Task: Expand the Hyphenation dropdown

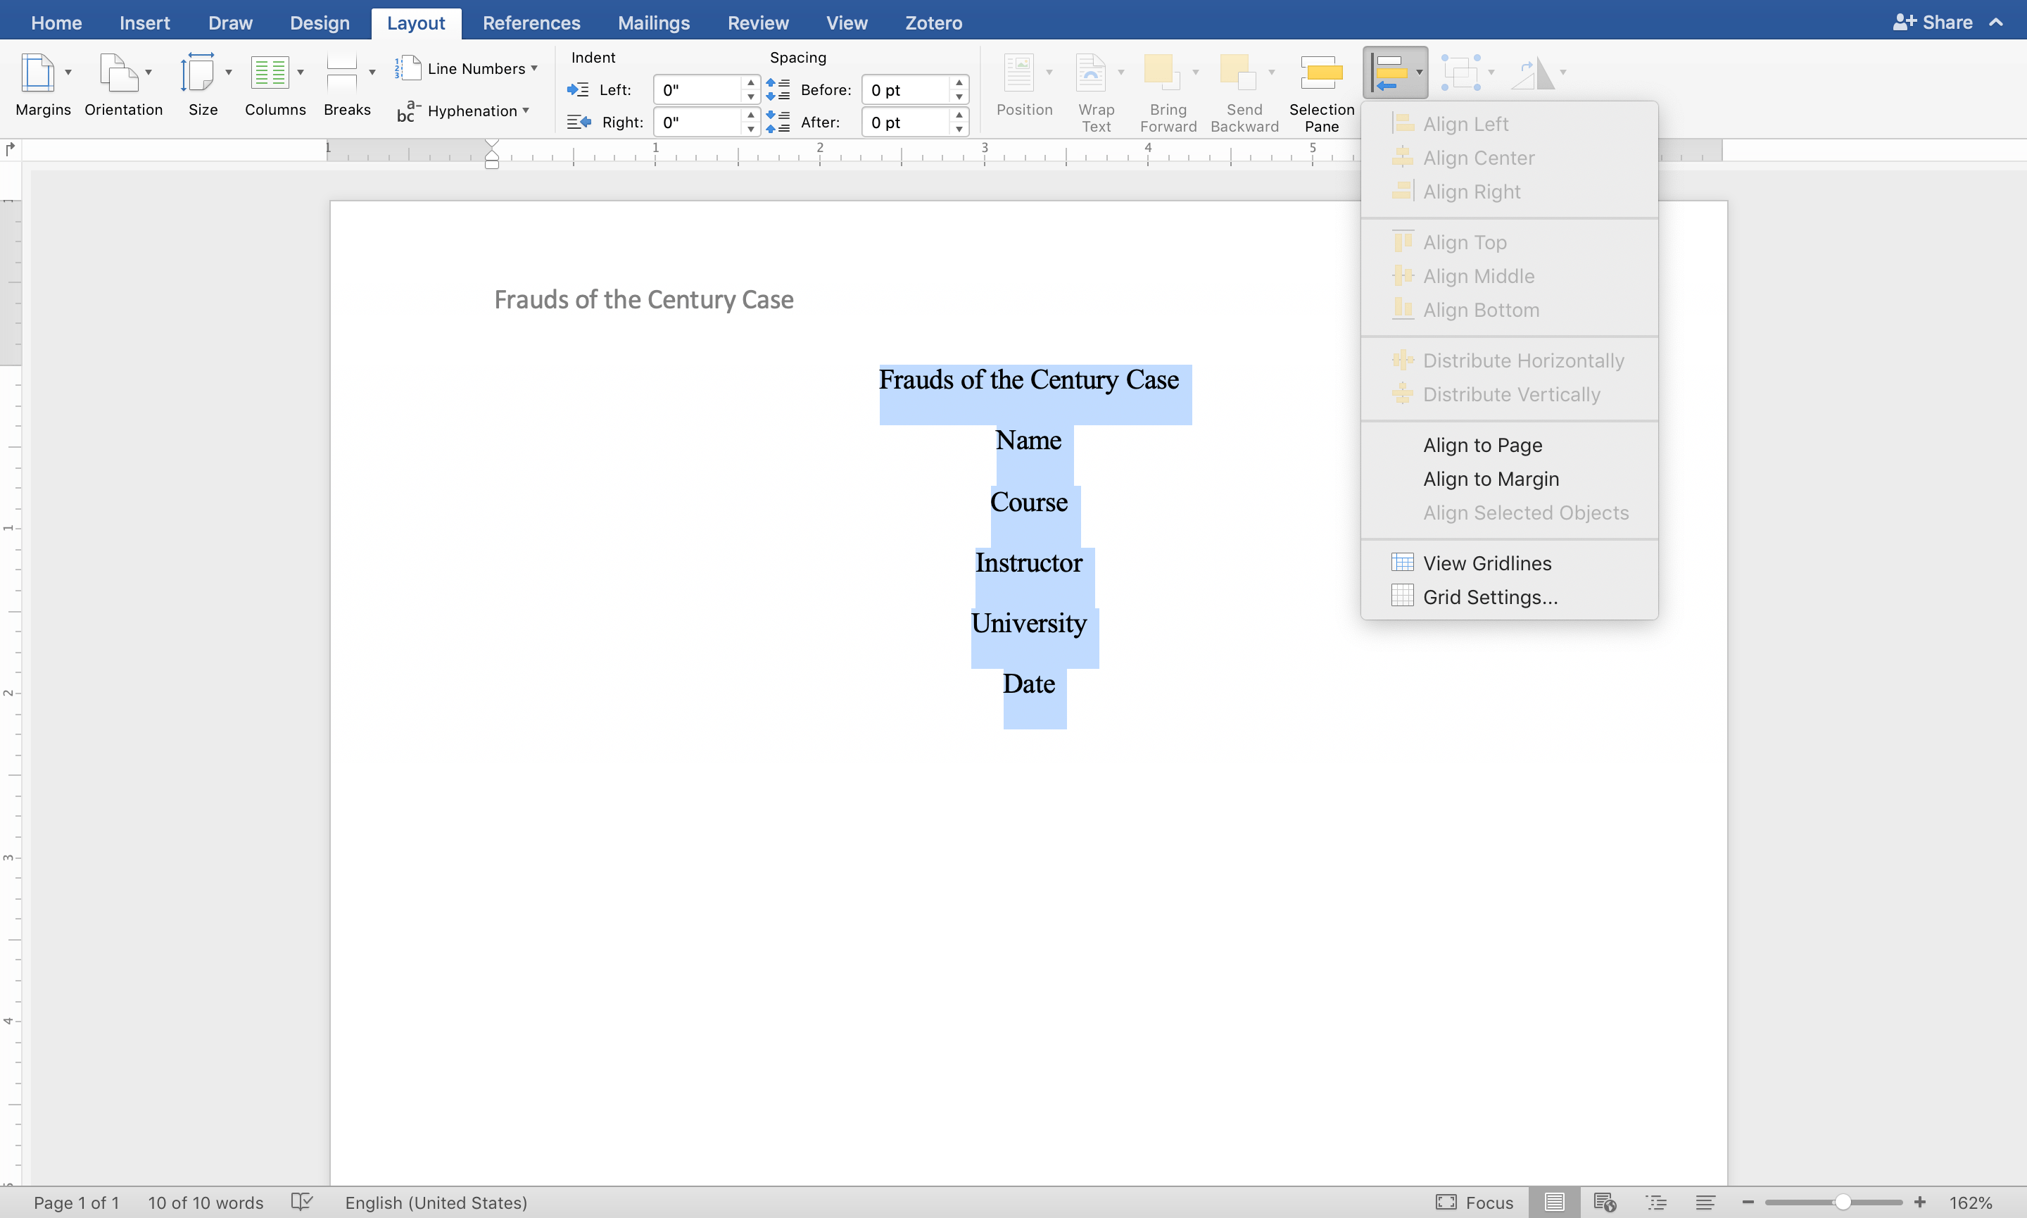Action: [x=525, y=110]
